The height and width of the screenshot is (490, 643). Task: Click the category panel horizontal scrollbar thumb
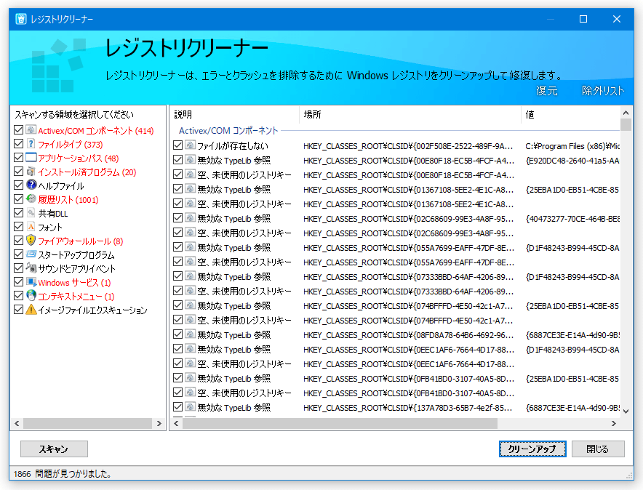click(x=88, y=424)
